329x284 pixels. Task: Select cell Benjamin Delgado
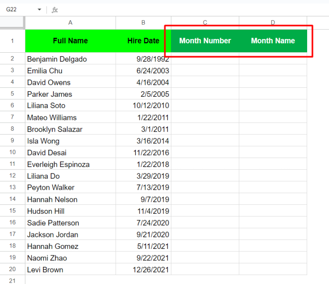[70, 59]
